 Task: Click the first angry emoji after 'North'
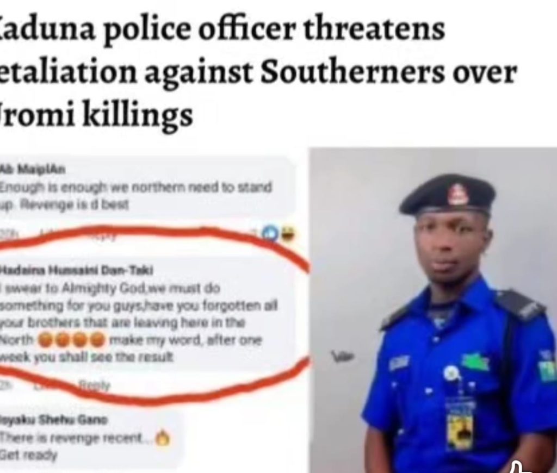point(45,340)
